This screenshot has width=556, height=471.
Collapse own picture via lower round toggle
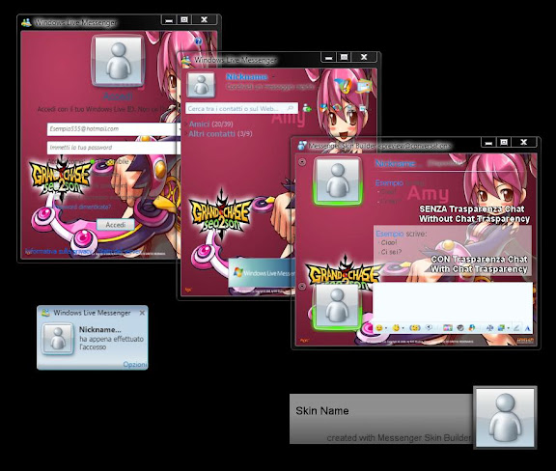coord(302,286)
